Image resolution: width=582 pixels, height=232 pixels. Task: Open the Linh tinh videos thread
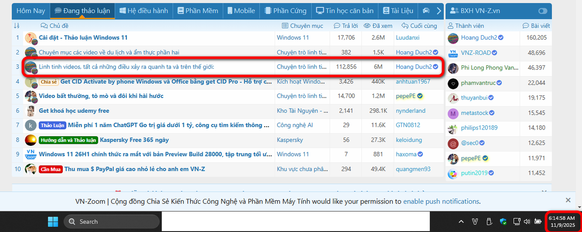click(126, 67)
